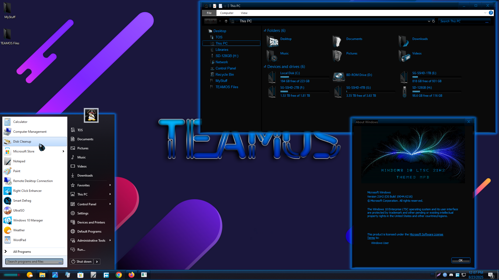The height and width of the screenshot is (280, 499).
Task: Refresh the This PC address bar
Action: point(434,21)
